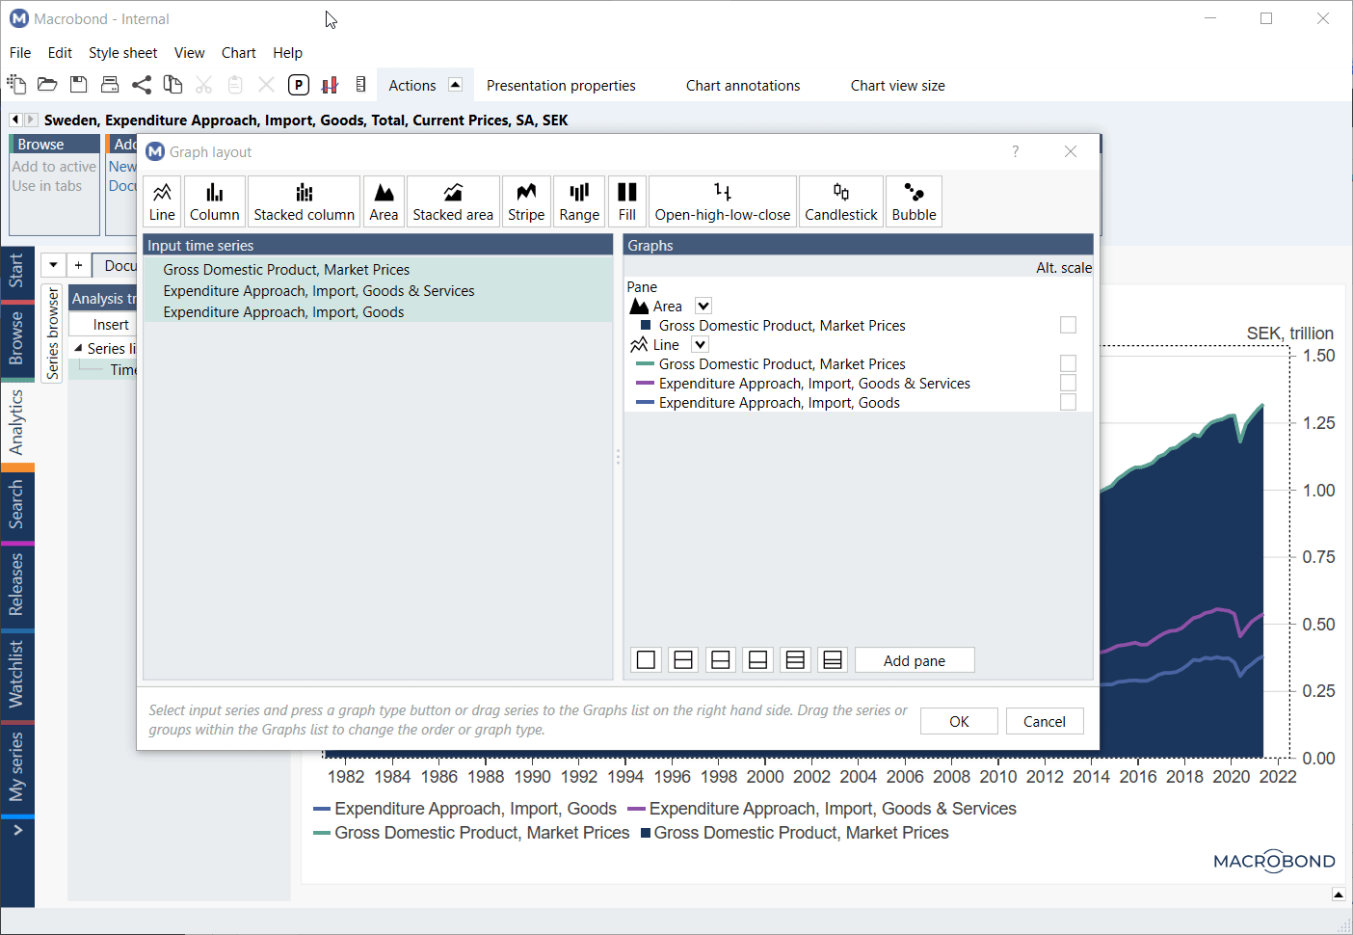Collapse the Actions panel with the up arrow

click(x=456, y=85)
